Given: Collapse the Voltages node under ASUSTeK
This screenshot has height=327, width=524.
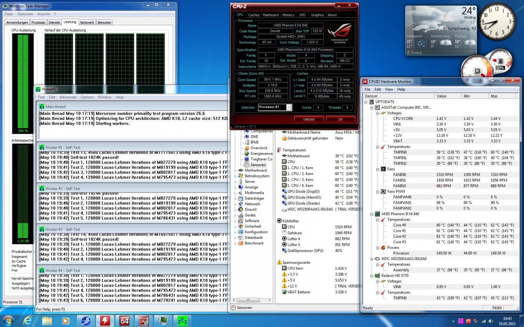Looking at the screenshot, I should tap(378, 113).
